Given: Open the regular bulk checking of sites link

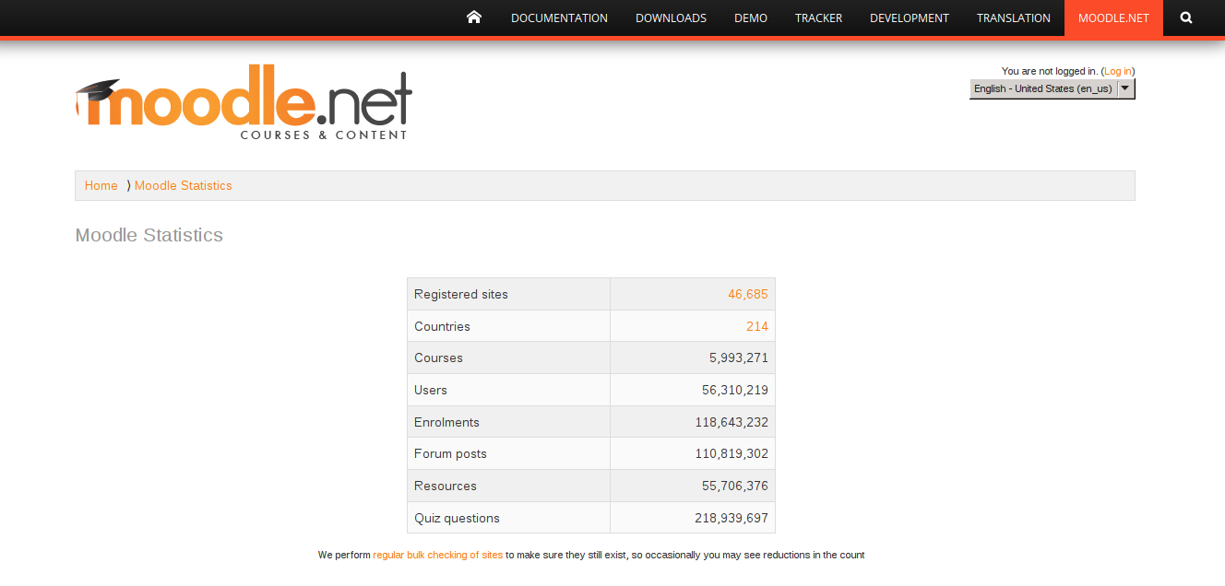Looking at the screenshot, I should (x=438, y=555).
